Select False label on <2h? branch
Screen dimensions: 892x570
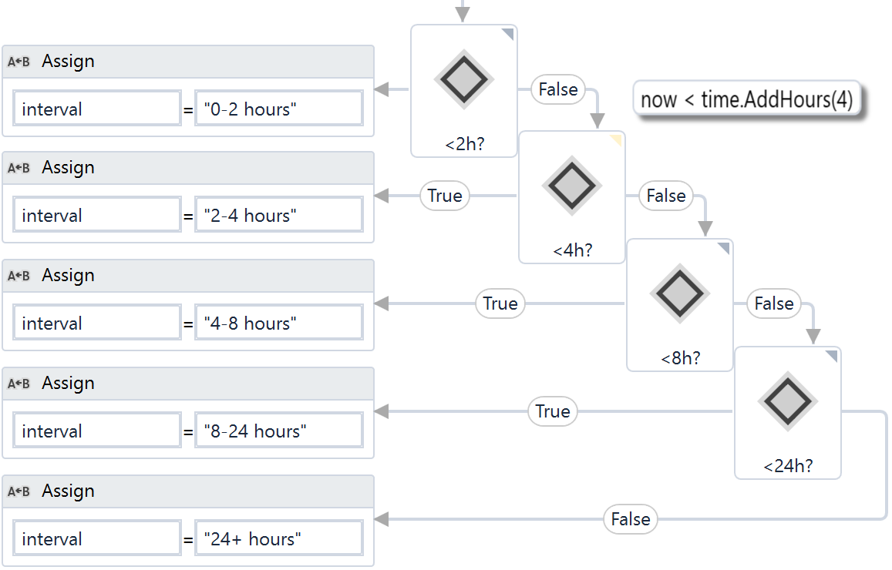point(558,89)
